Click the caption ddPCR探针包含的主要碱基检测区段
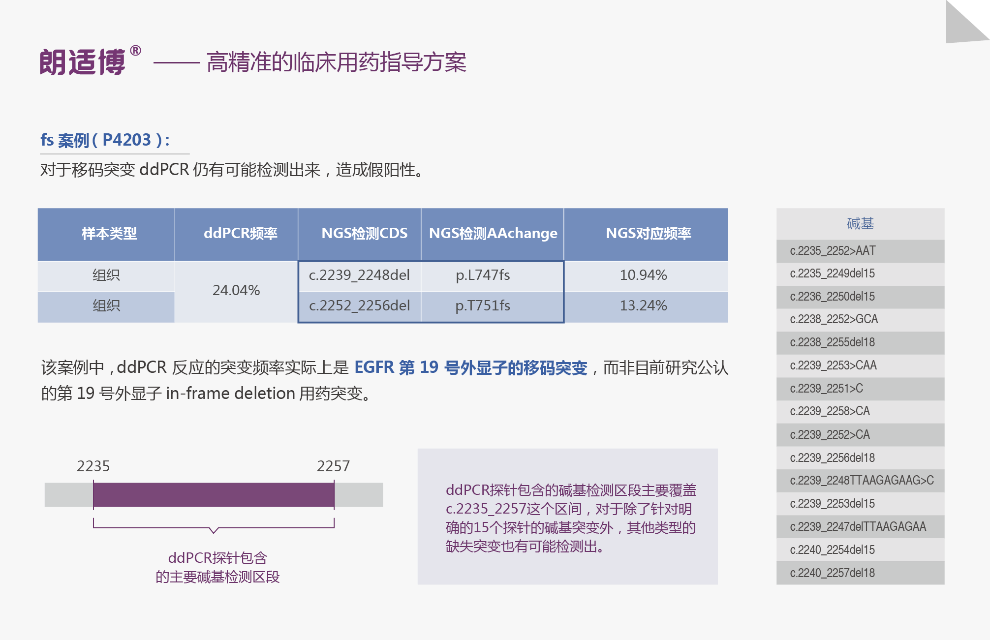This screenshot has height=640, width=990. point(217,567)
